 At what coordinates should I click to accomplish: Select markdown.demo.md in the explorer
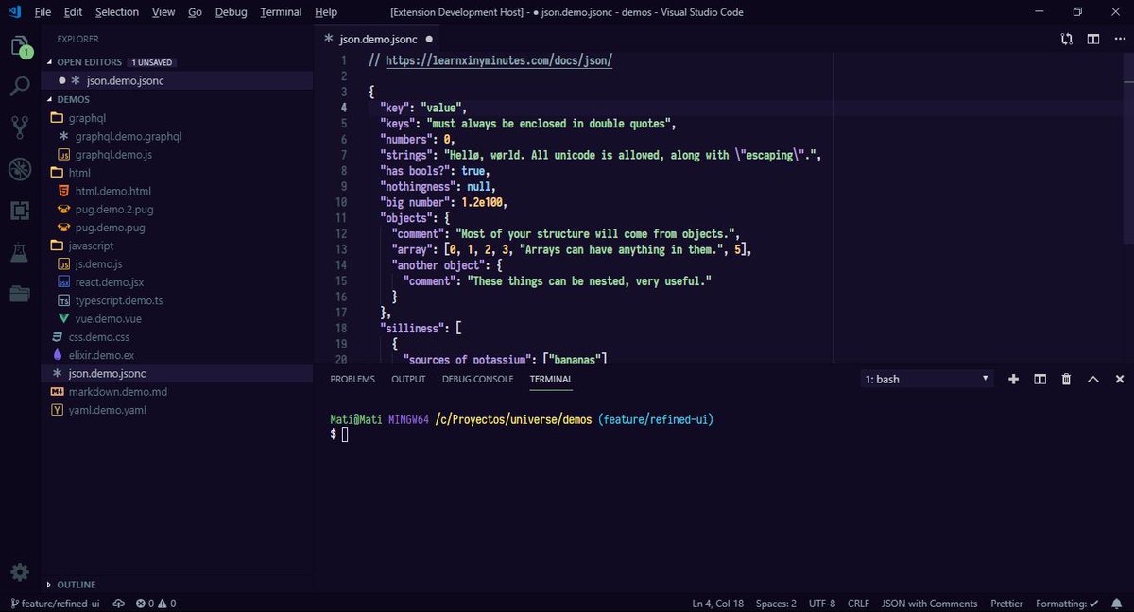(118, 391)
